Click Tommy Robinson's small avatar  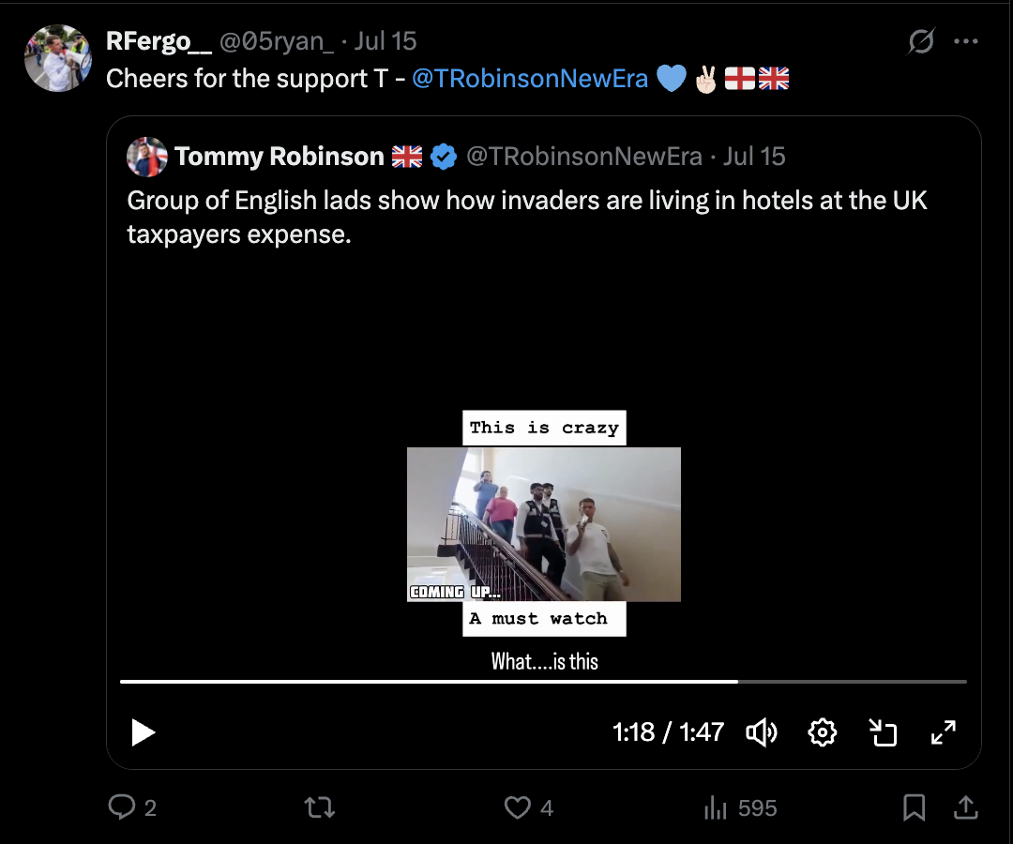point(146,157)
